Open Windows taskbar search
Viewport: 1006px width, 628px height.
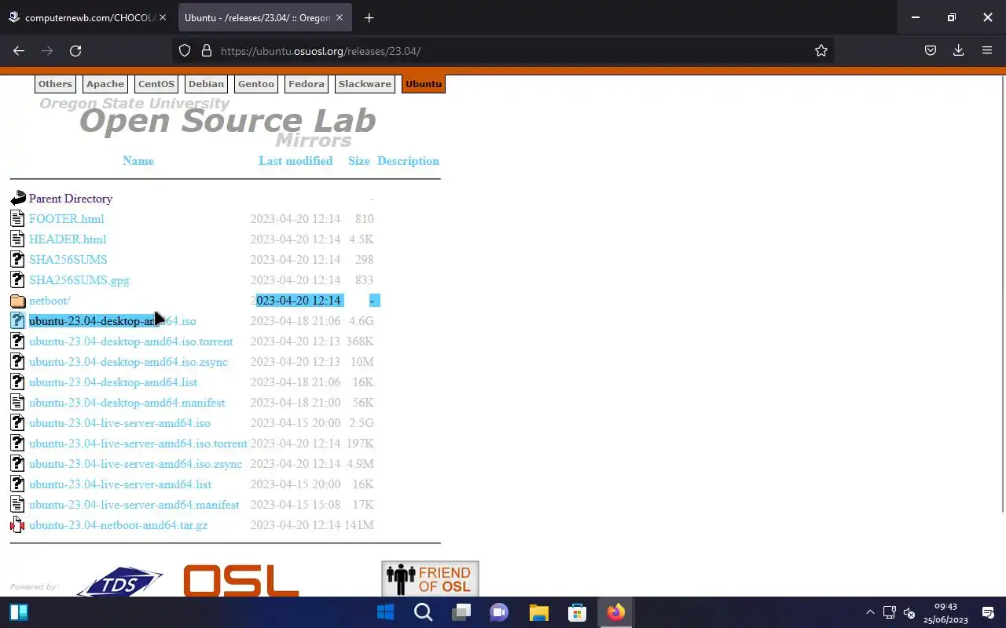click(x=423, y=612)
